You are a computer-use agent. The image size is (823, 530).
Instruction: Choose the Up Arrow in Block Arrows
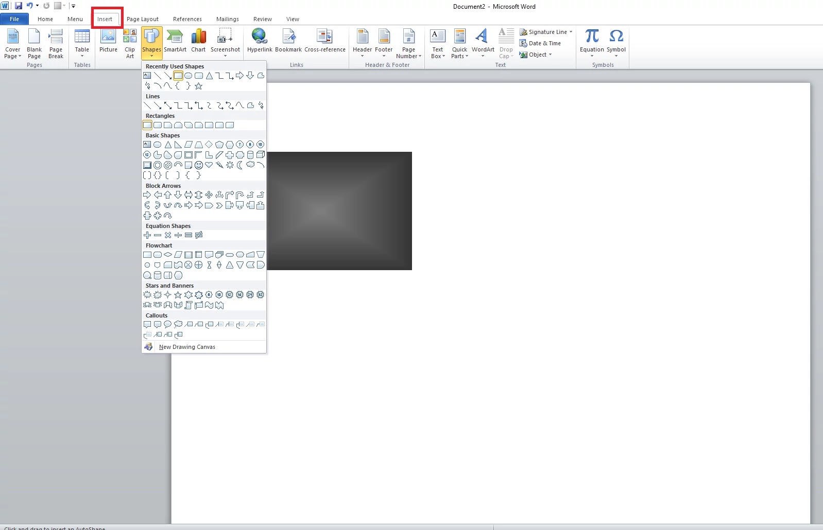coord(167,195)
